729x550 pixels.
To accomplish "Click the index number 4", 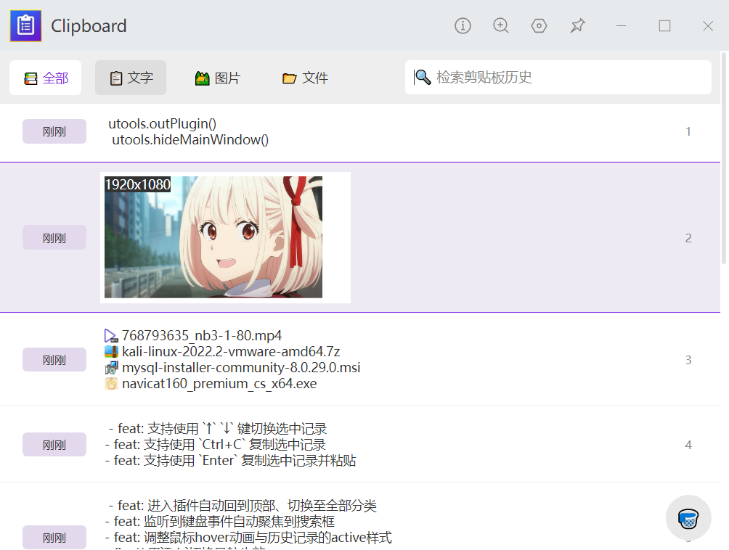I will 688,445.
